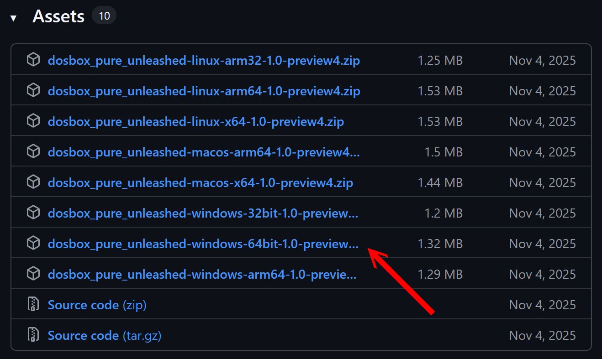Viewport: 602px width, 359px height.
Task: Click the zip file icon for Source code (zip)
Action: point(33,304)
